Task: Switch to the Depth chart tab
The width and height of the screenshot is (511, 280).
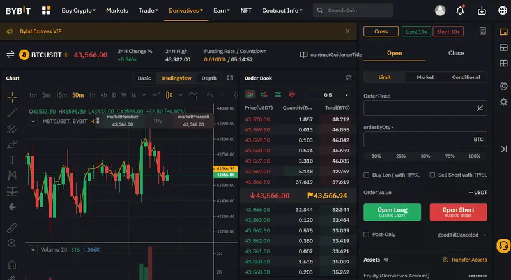Action: [209, 78]
